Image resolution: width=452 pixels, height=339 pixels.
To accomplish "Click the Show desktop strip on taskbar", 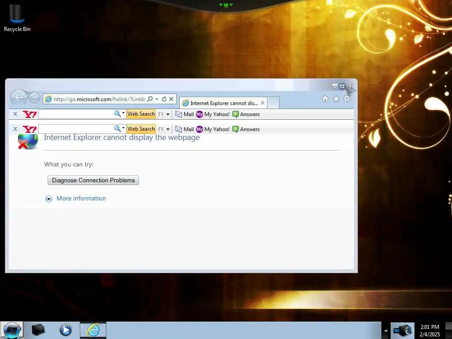I will point(448,330).
